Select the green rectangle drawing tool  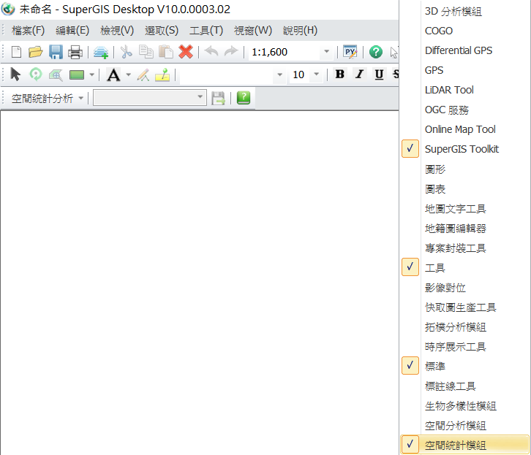point(77,74)
